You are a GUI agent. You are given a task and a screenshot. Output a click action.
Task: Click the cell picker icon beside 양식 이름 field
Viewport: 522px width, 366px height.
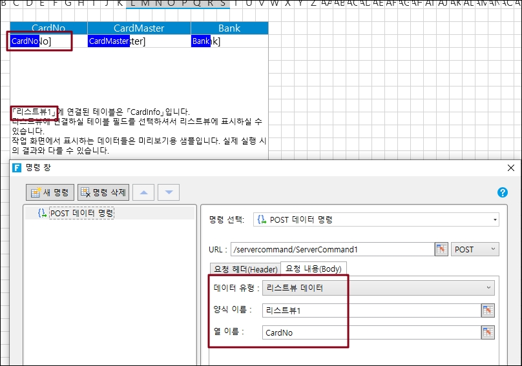tap(488, 310)
